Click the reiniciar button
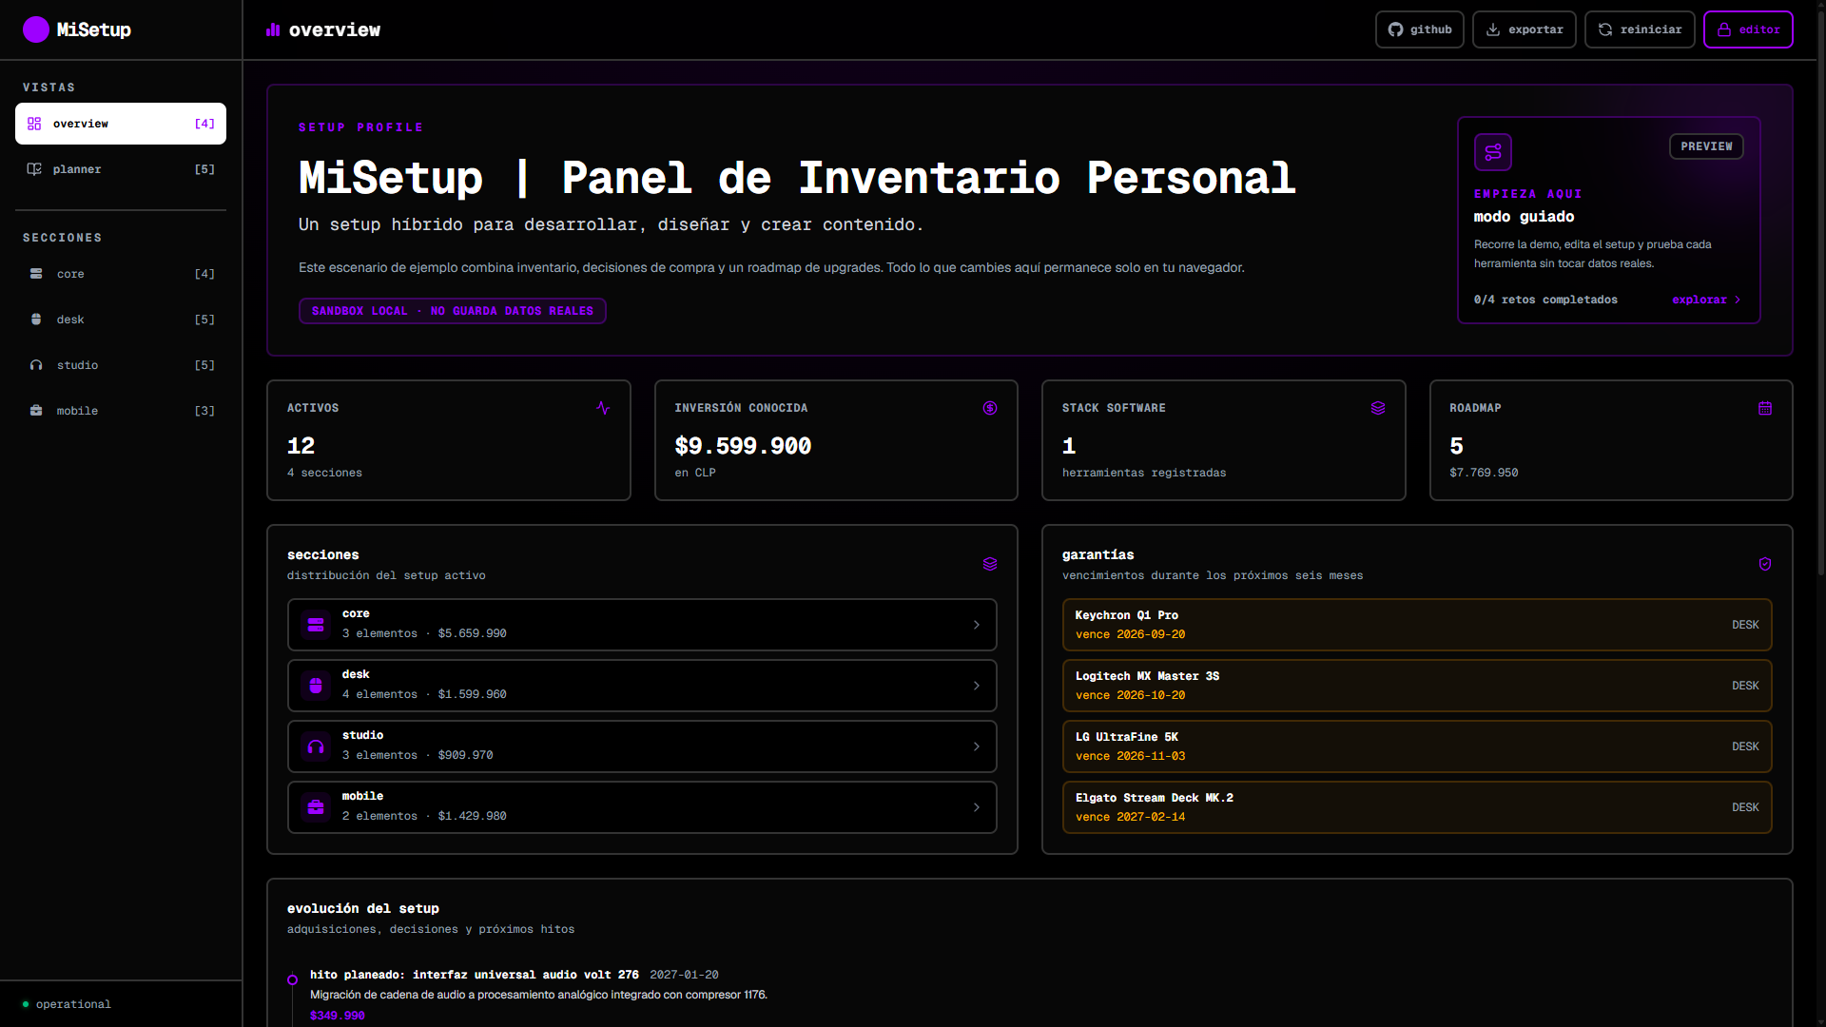Screen dimensions: 1826x1027 pos(1640,29)
